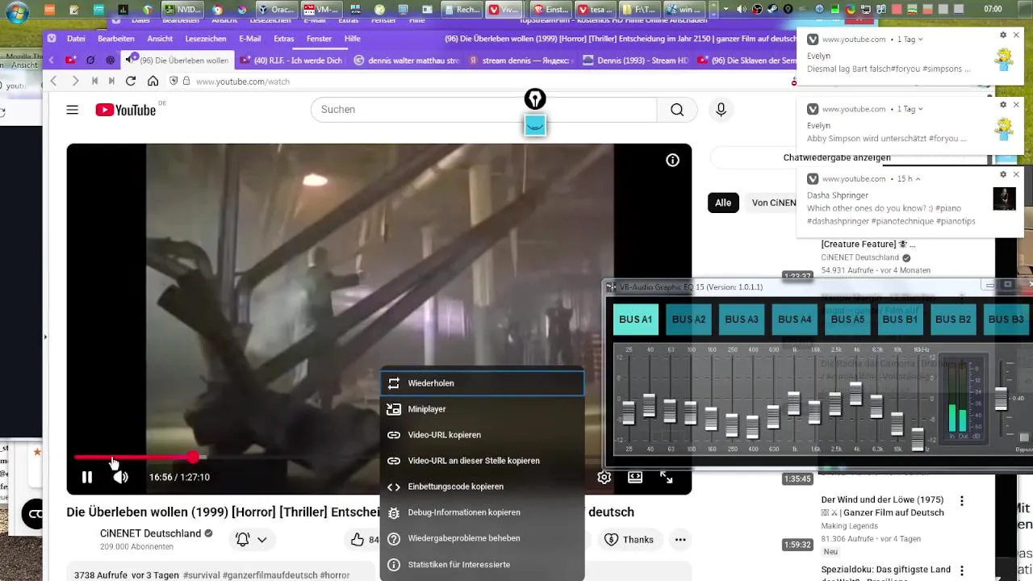Go to the YouTube home logo
Image resolution: width=1033 pixels, height=581 pixels.
126,110
